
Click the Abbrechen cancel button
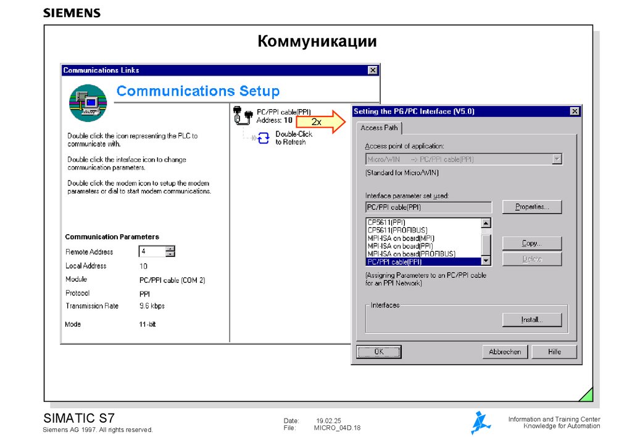(x=505, y=352)
